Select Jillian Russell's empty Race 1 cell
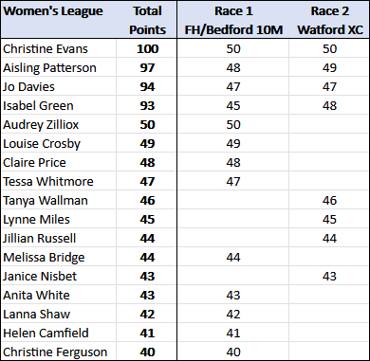 [x=233, y=238]
